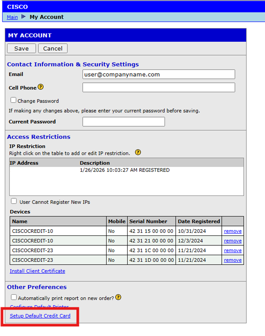Remove device with serial 42 31 1D
The height and width of the screenshot is (336, 265).
[x=233, y=260]
